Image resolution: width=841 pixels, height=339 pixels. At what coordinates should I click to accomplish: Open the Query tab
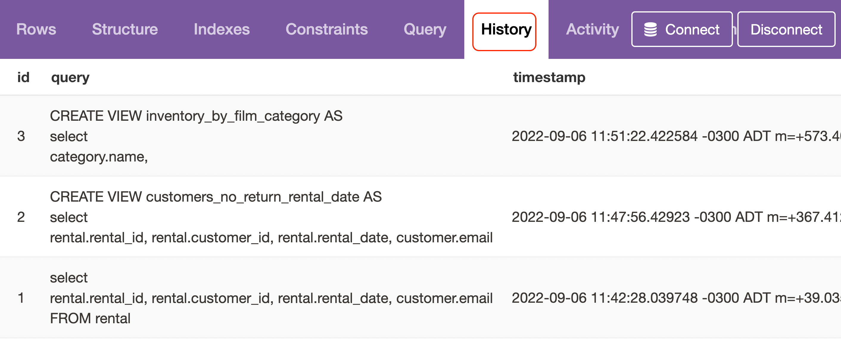click(x=425, y=29)
